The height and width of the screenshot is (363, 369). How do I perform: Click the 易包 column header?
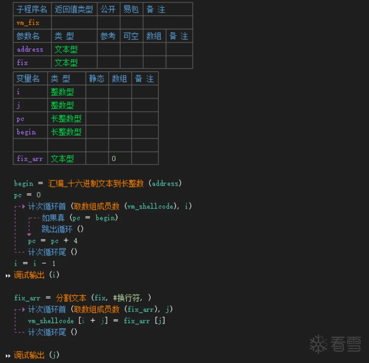[131, 9]
